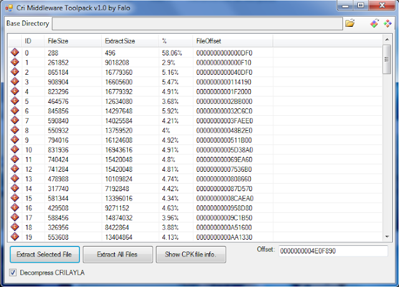Select file icon for row ID 14

click(15, 188)
